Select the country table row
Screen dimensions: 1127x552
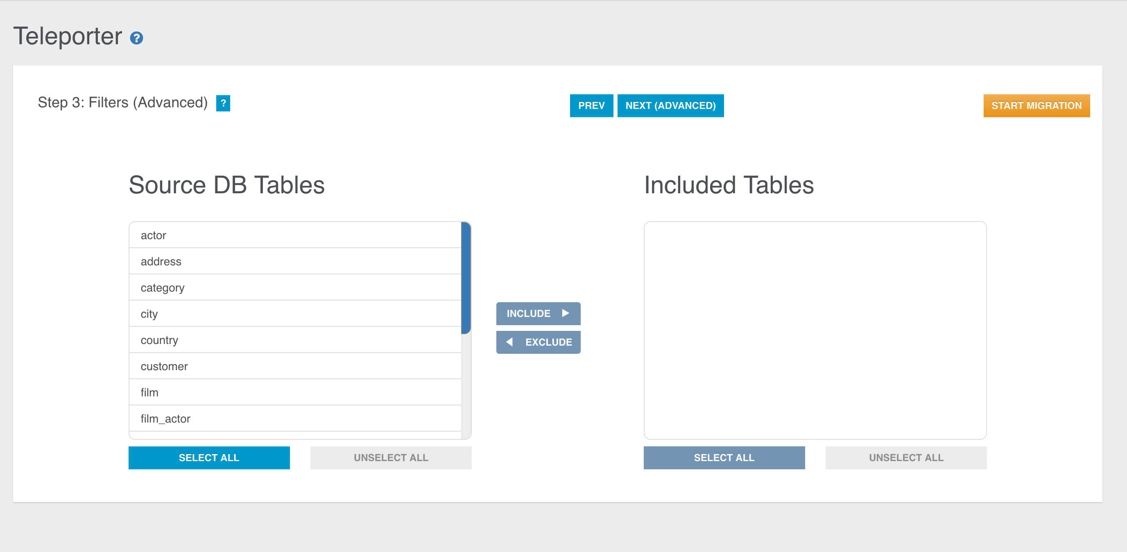click(x=295, y=340)
